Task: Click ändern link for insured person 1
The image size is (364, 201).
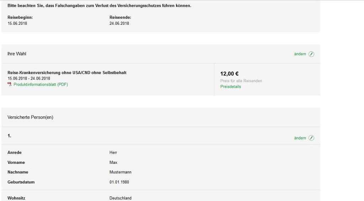Action: tap(300, 138)
